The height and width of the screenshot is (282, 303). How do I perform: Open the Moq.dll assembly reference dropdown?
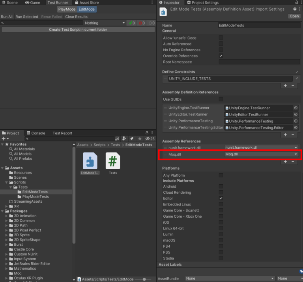[261, 154]
